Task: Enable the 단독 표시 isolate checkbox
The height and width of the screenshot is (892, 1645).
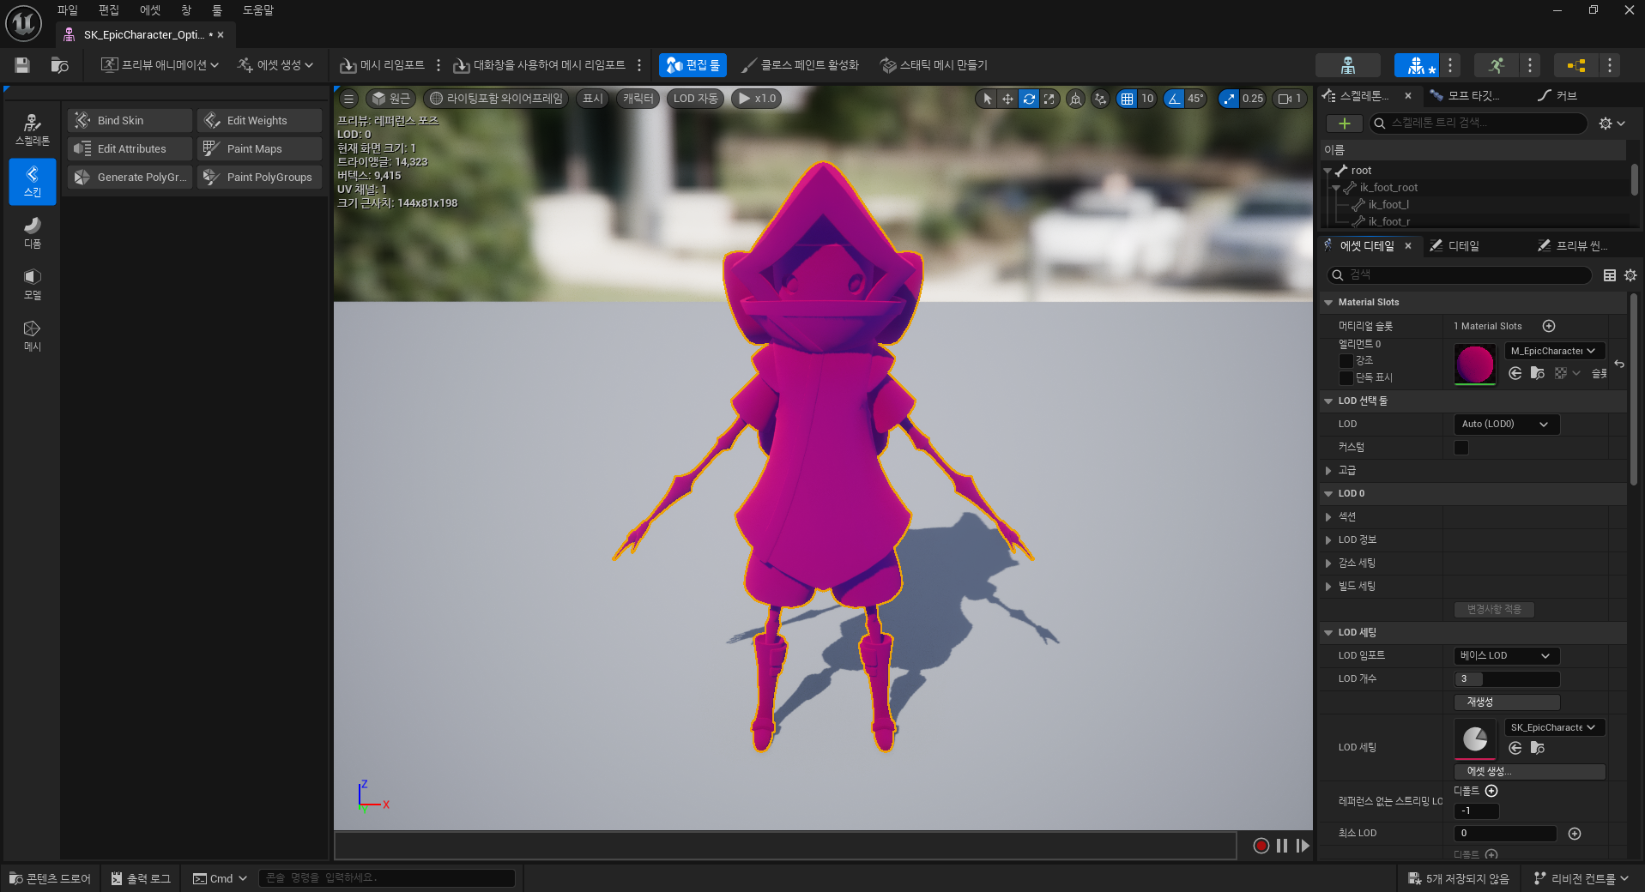Action: point(1346,378)
